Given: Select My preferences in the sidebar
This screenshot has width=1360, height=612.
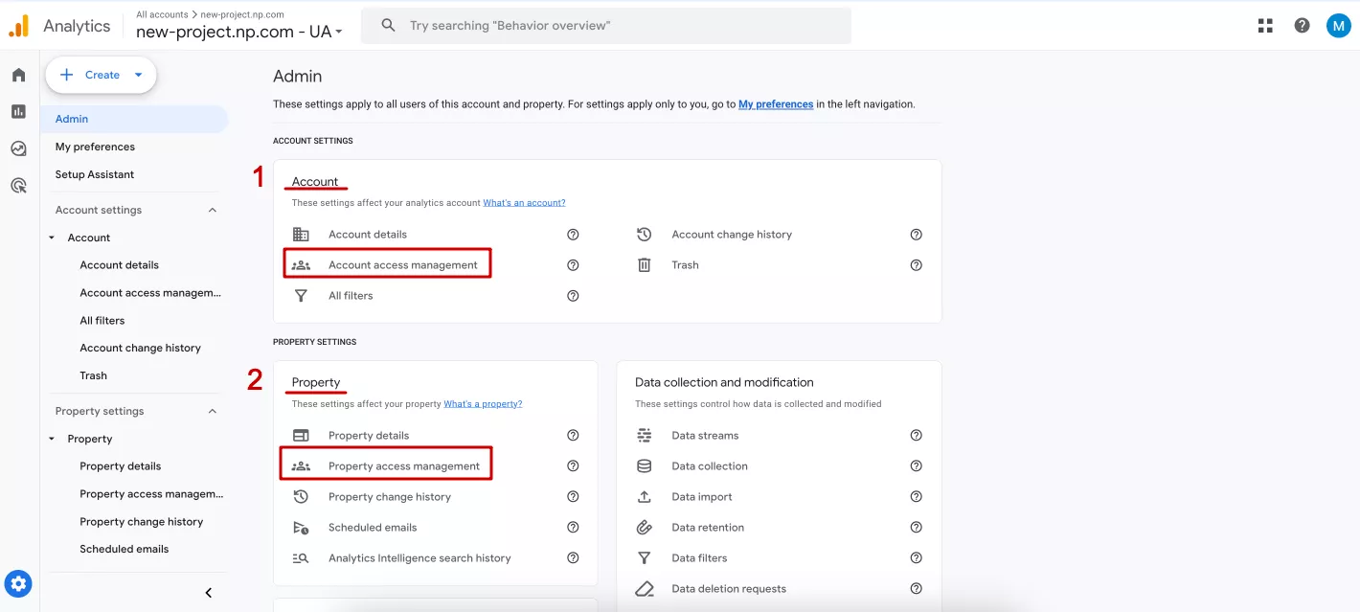Looking at the screenshot, I should click(95, 147).
